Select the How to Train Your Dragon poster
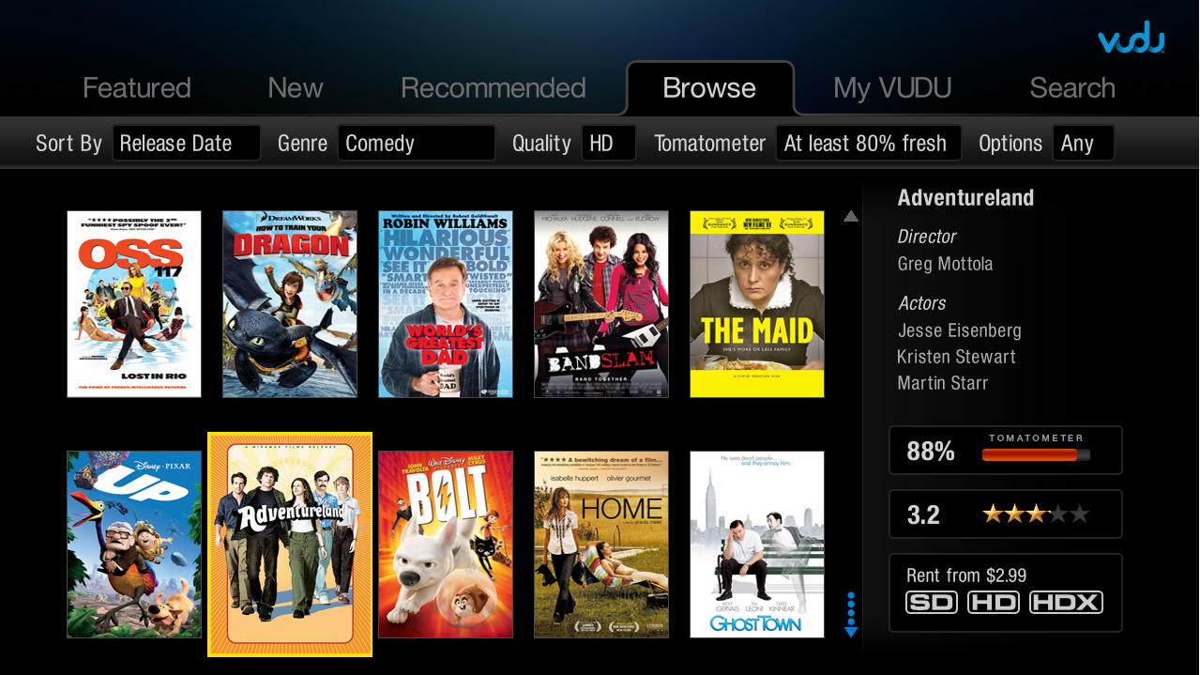The width and height of the screenshot is (1200, 675). (x=290, y=304)
